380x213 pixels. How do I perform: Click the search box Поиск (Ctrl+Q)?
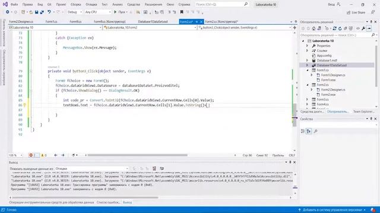click(x=221, y=4)
